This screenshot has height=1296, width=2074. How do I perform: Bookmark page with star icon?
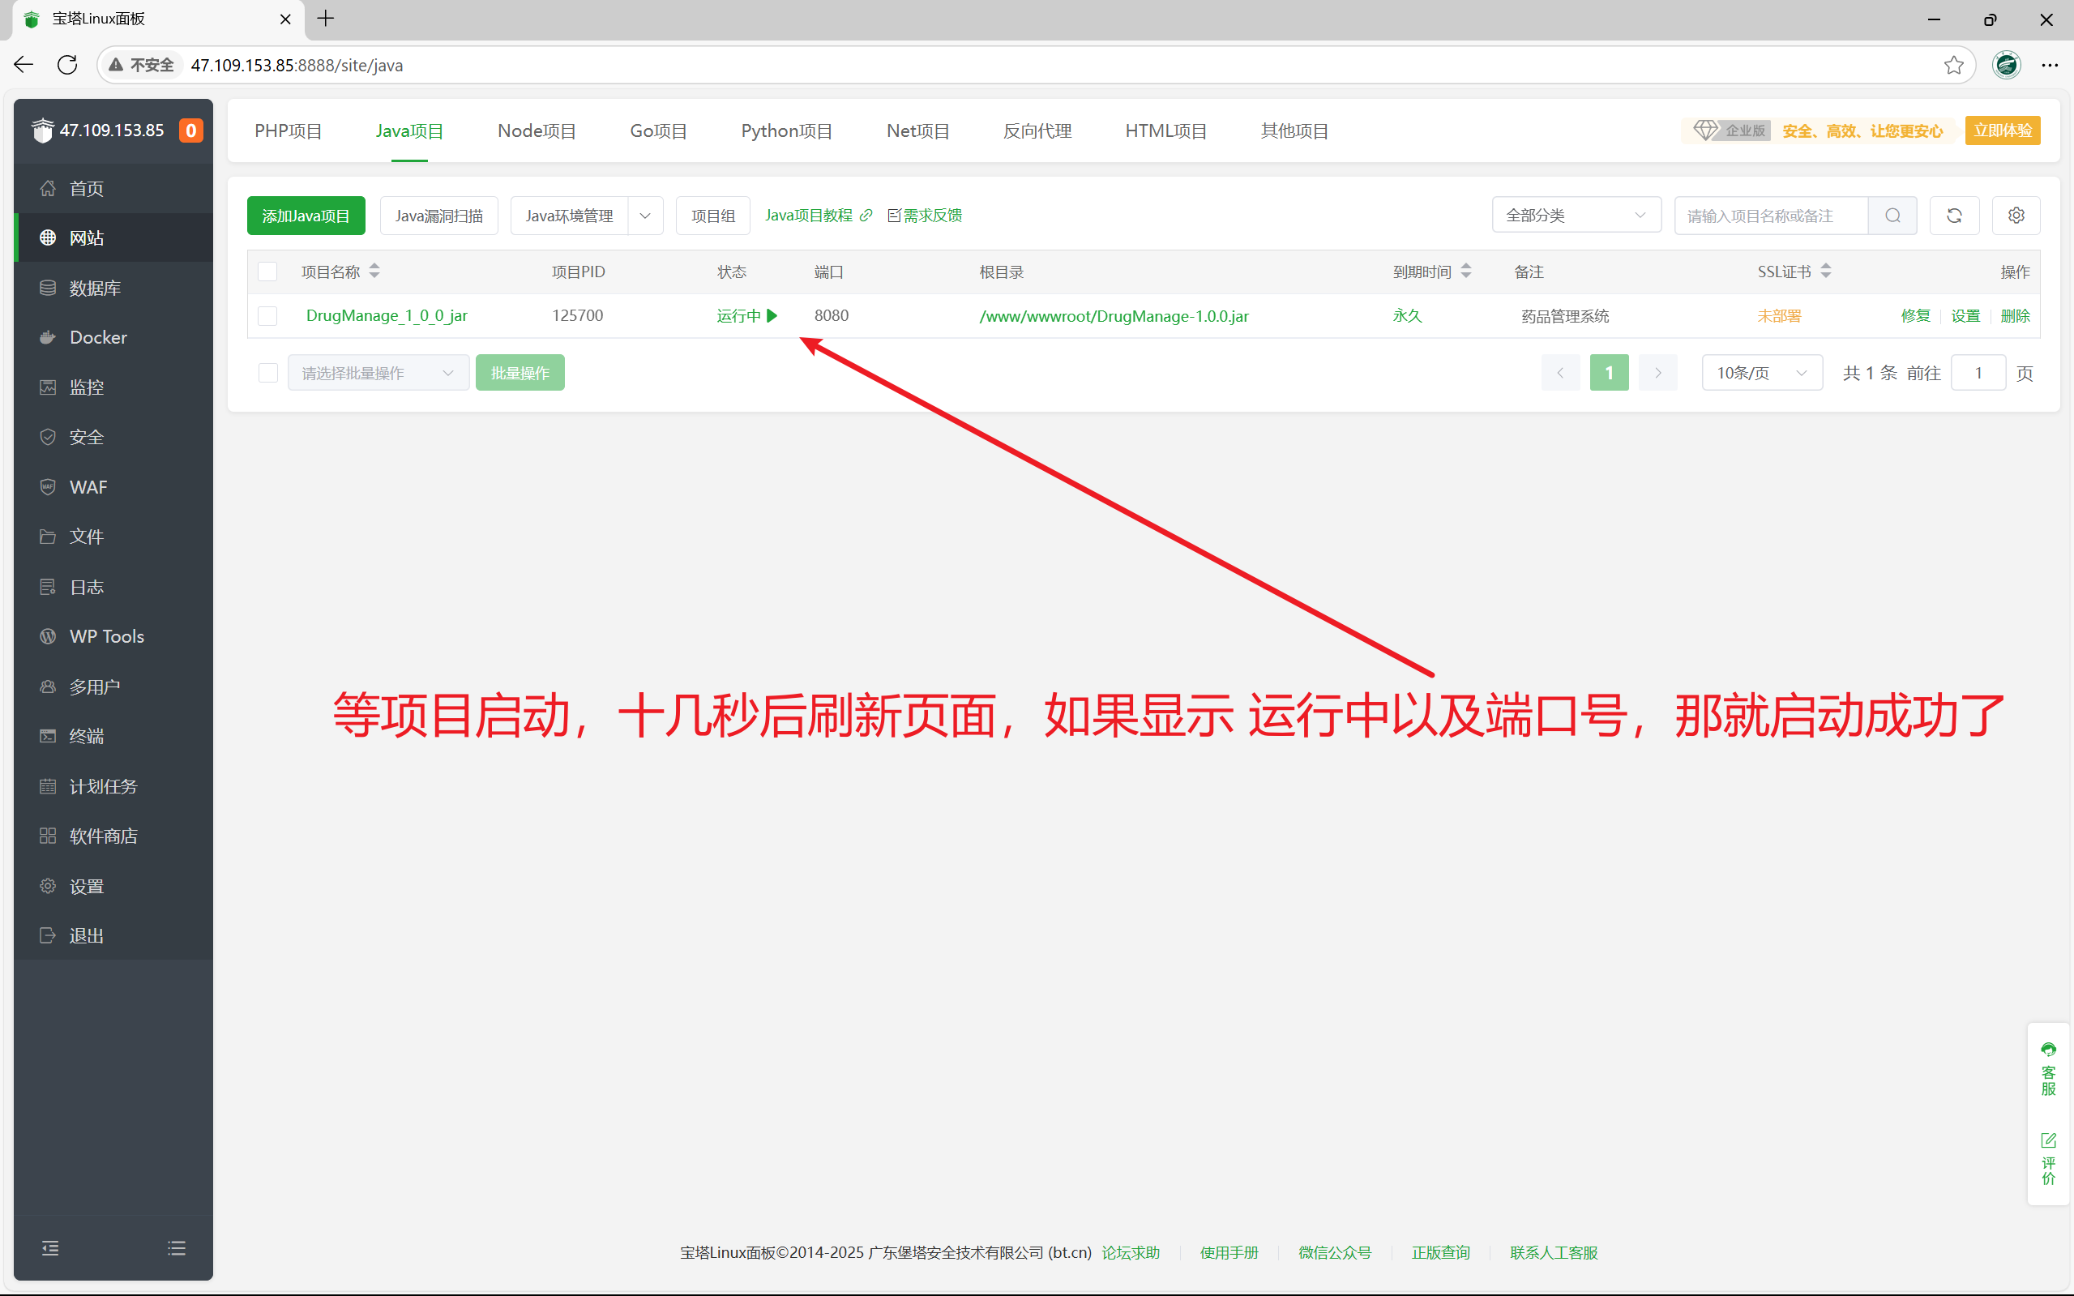tap(1953, 65)
